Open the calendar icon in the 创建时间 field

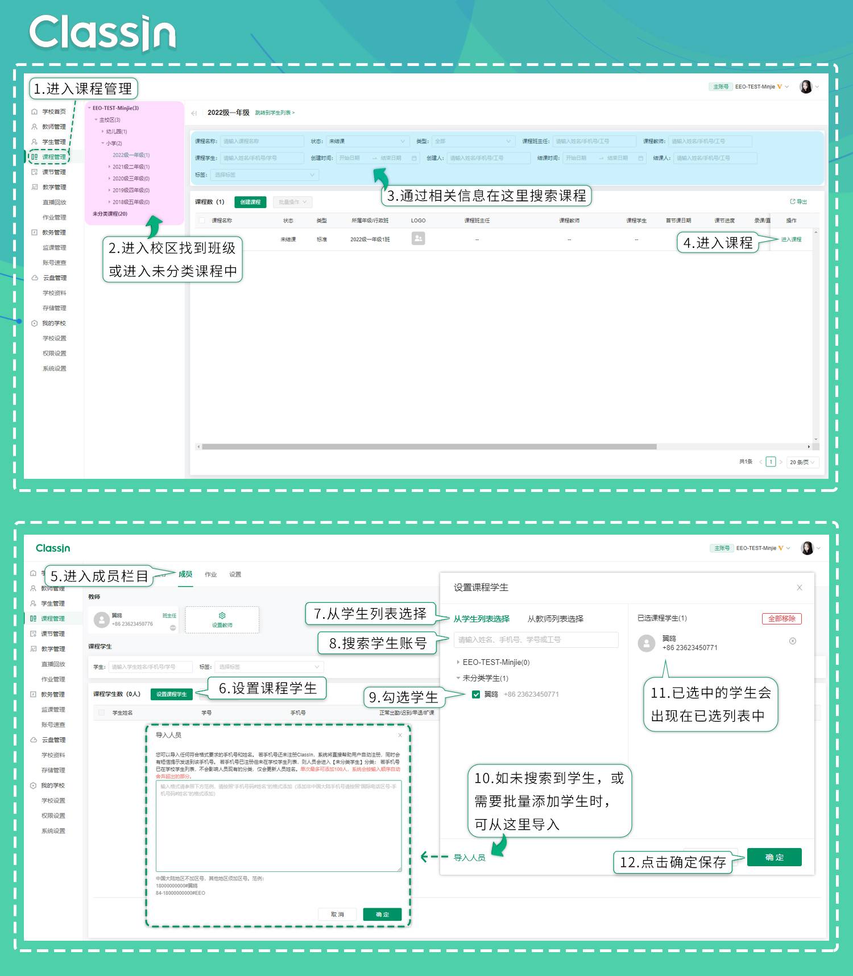pyautogui.click(x=414, y=158)
